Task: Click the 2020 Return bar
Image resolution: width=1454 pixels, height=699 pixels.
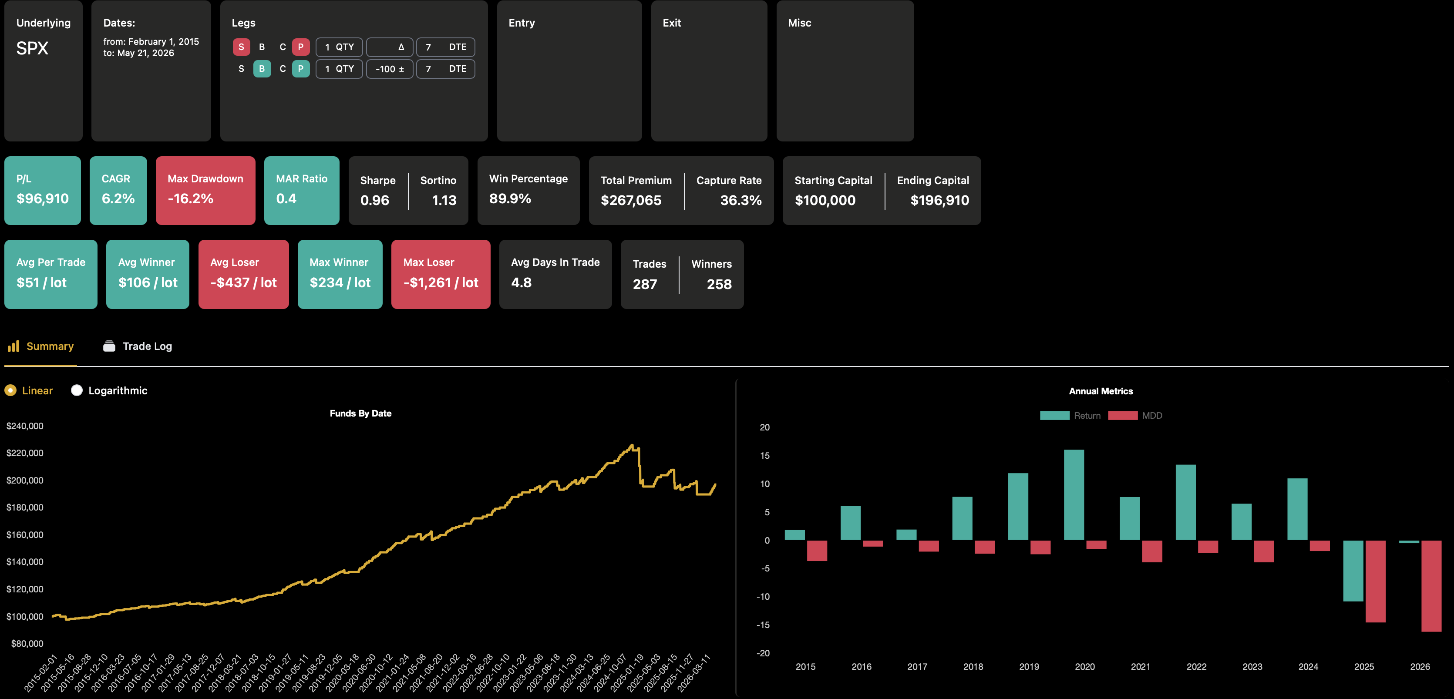Action: coord(1074,495)
